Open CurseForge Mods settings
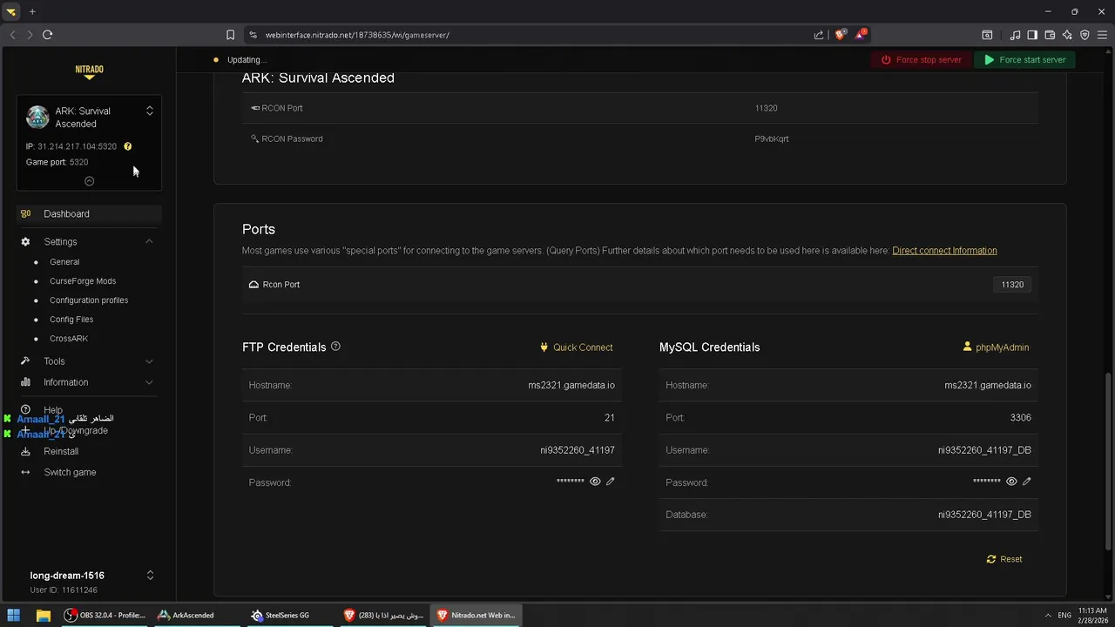 pos(83,281)
